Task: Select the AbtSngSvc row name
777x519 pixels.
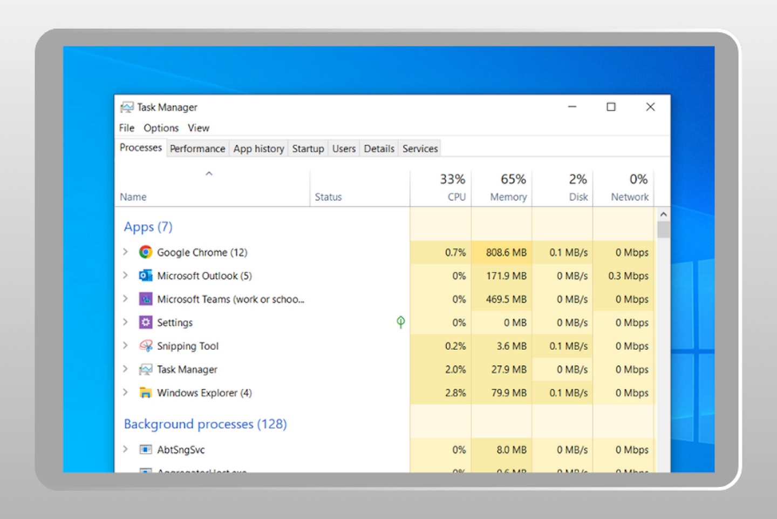Action: point(181,450)
